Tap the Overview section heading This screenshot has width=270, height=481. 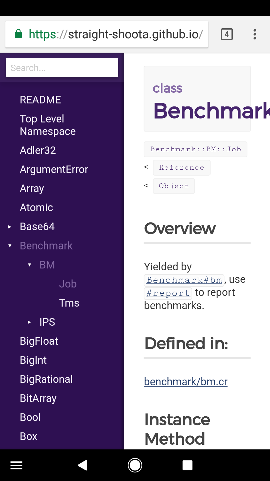pyautogui.click(x=180, y=228)
